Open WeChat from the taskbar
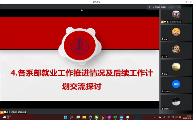Image resolution: width=193 pixels, height=120 pixels. tap(97, 117)
